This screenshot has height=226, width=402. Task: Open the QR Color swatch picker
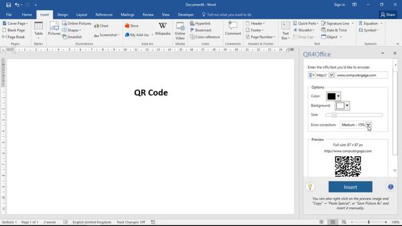click(x=334, y=96)
